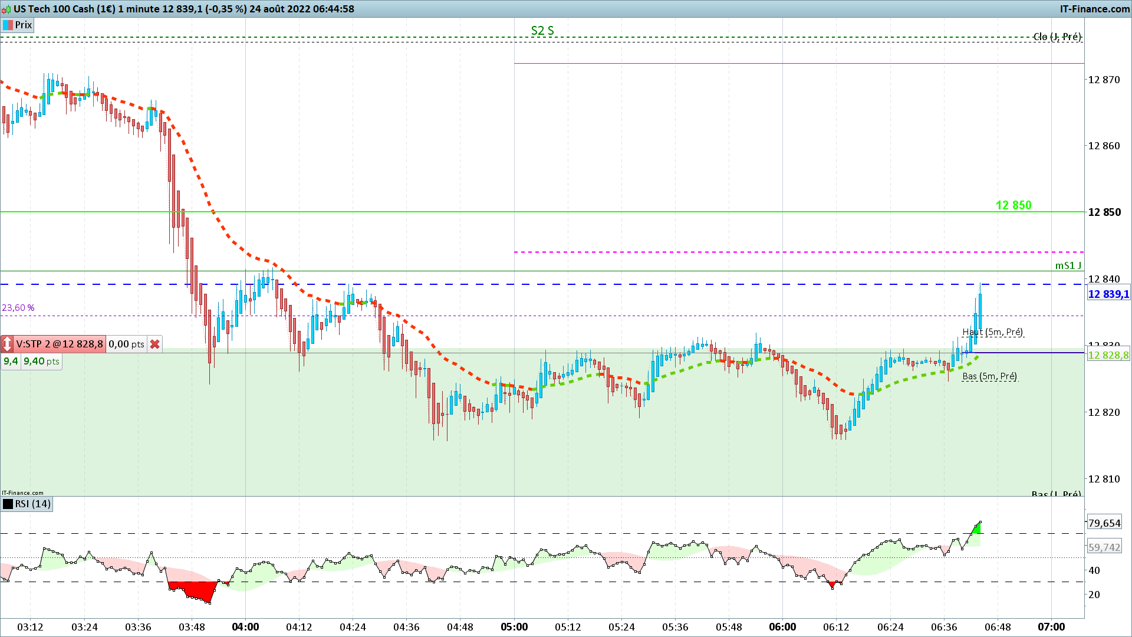Click the 06:00 marker on the time axis
The height and width of the screenshot is (637, 1132).
point(782,627)
